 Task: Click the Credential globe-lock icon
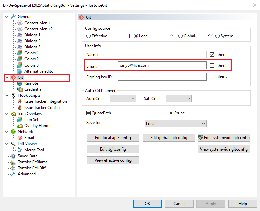(20, 89)
